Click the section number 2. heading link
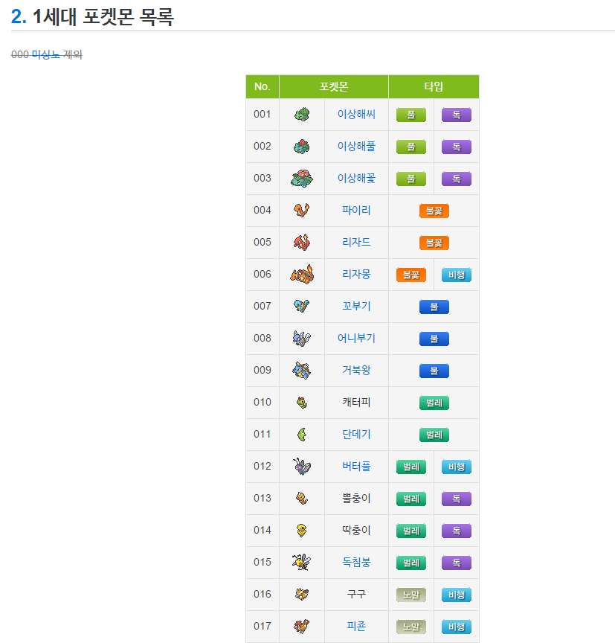Image resolution: width=615 pixels, height=643 pixels. click(x=19, y=17)
